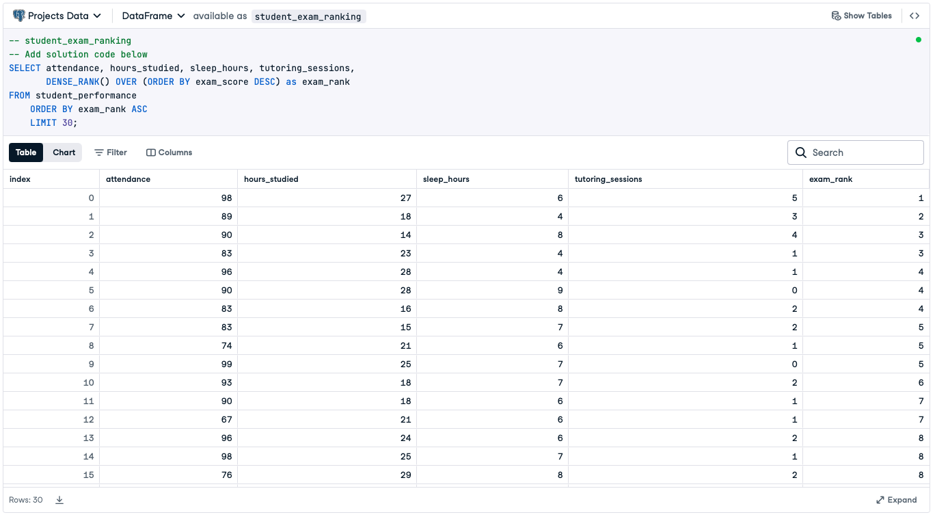935x517 pixels.
Task: Click the tutoring_sessions column header
Action: click(x=686, y=179)
